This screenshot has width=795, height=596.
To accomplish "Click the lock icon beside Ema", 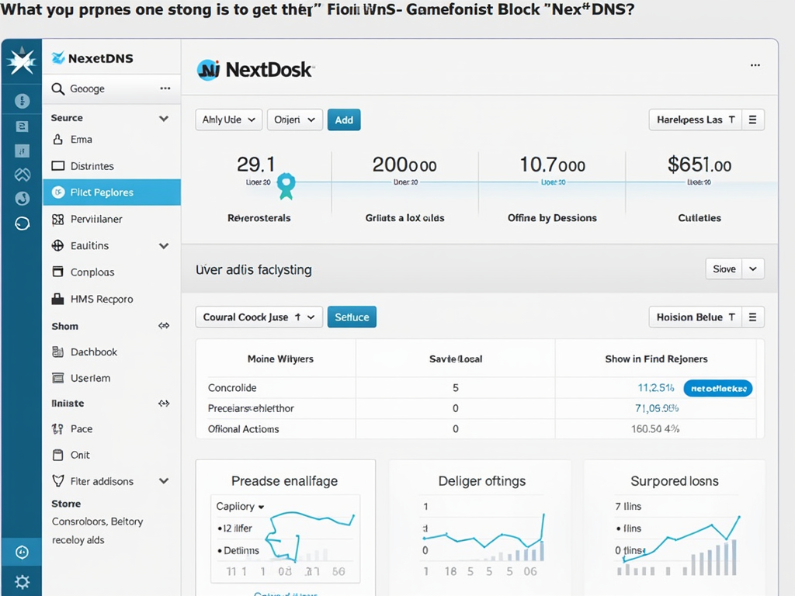I will click(x=58, y=140).
